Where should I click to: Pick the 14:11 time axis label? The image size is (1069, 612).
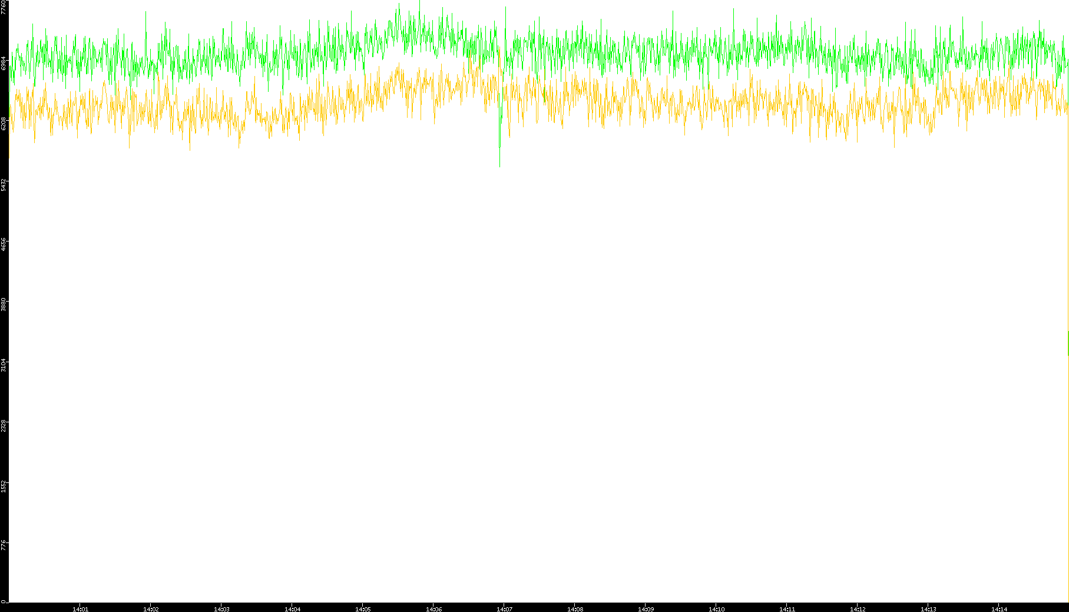coord(787,608)
